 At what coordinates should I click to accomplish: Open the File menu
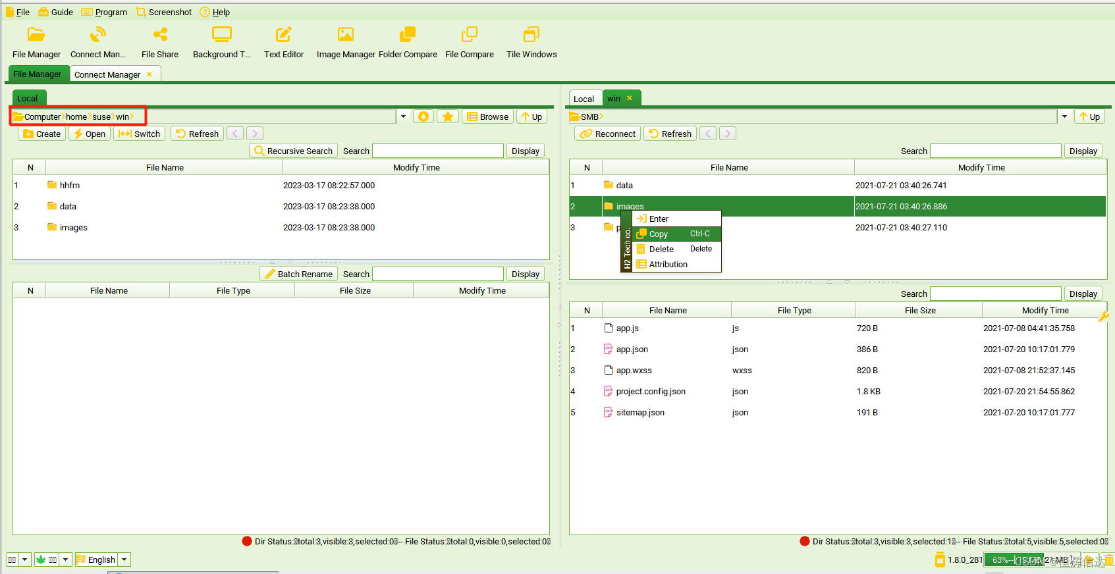pos(18,12)
